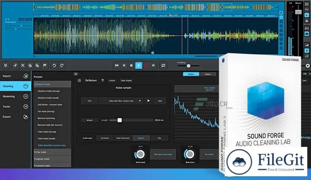Set a marker with the flag icon

(x=45, y=65)
